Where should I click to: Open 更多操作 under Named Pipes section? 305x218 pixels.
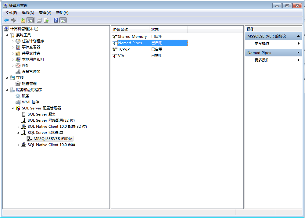click(x=262, y=60)
